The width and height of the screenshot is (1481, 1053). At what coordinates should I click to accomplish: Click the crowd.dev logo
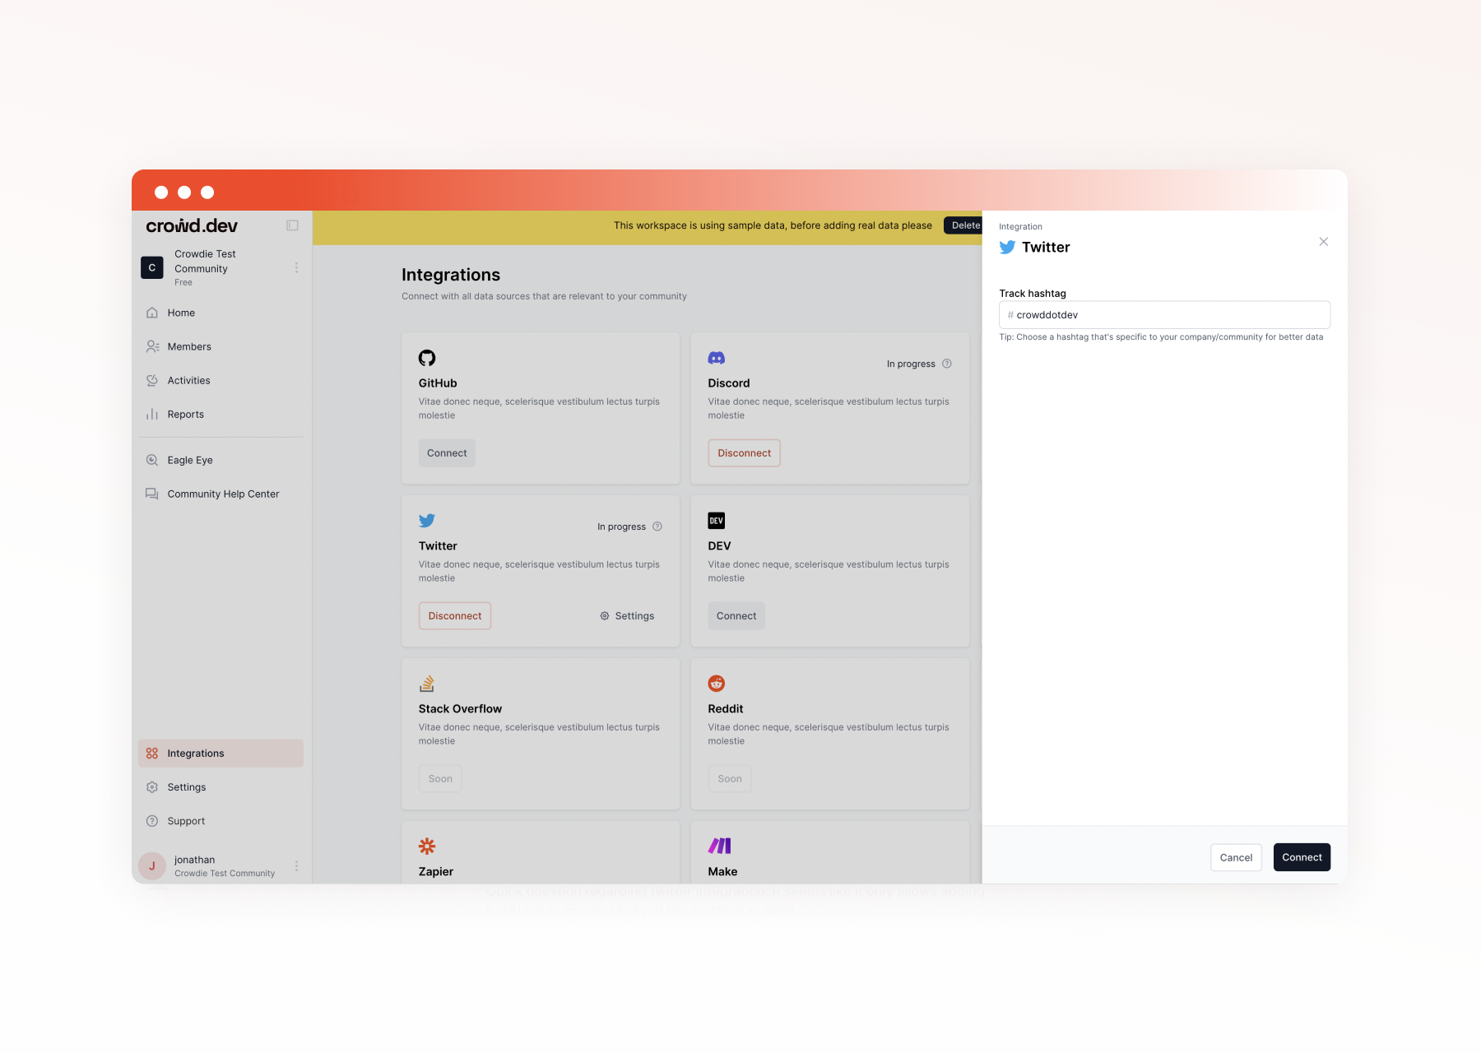(x=192, y=225)
